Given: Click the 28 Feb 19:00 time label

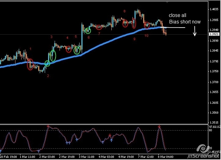Looking at the screenshot, I should [x=8, y=157].
